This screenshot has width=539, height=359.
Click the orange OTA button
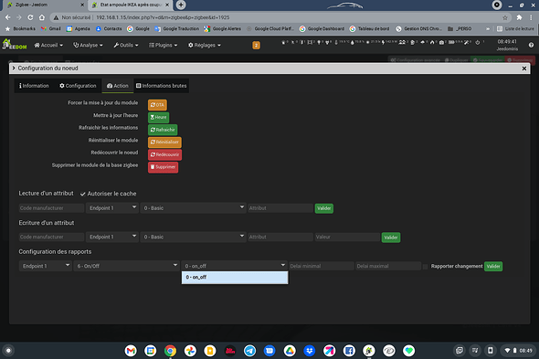pyautogui.click(x=157, y=105)
